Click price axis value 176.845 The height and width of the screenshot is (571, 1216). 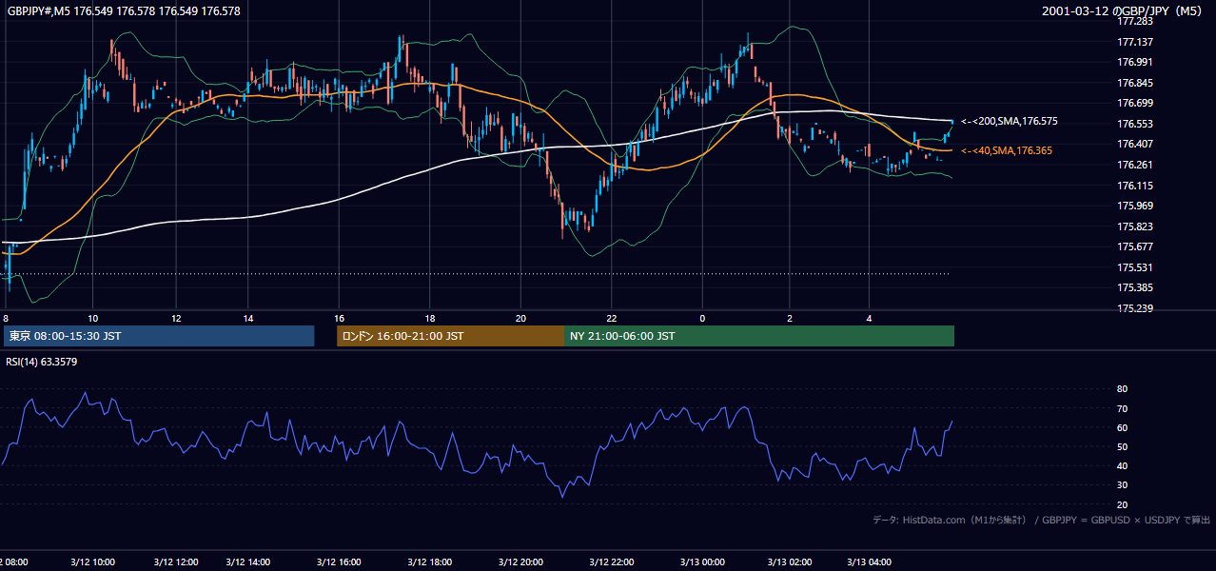1135,83
